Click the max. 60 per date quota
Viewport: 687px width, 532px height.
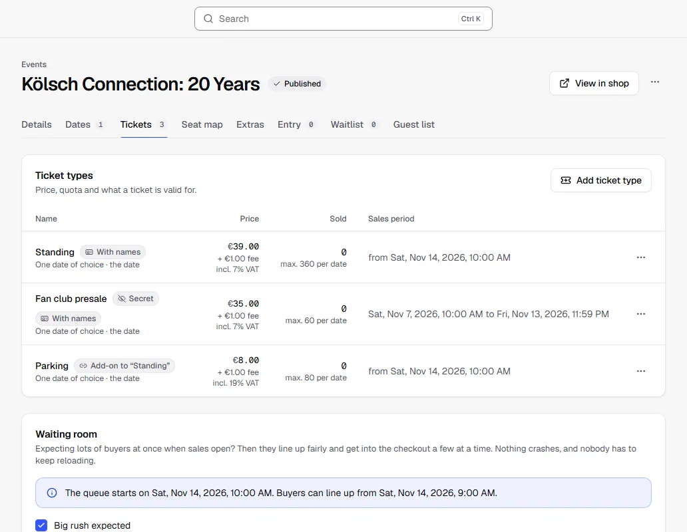click(316, 321)
